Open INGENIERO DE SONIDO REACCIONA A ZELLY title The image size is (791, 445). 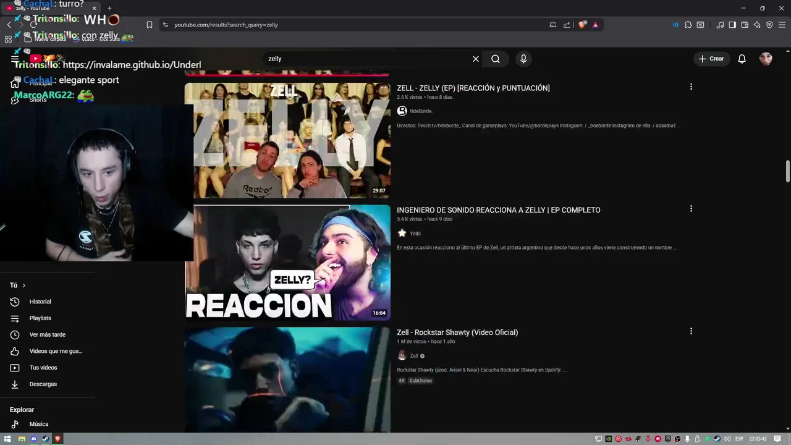[499, 210]
